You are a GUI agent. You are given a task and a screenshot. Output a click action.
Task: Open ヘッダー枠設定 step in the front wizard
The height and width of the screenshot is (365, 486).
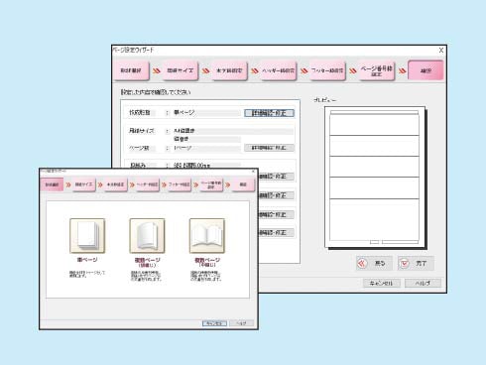click(147, 184)
